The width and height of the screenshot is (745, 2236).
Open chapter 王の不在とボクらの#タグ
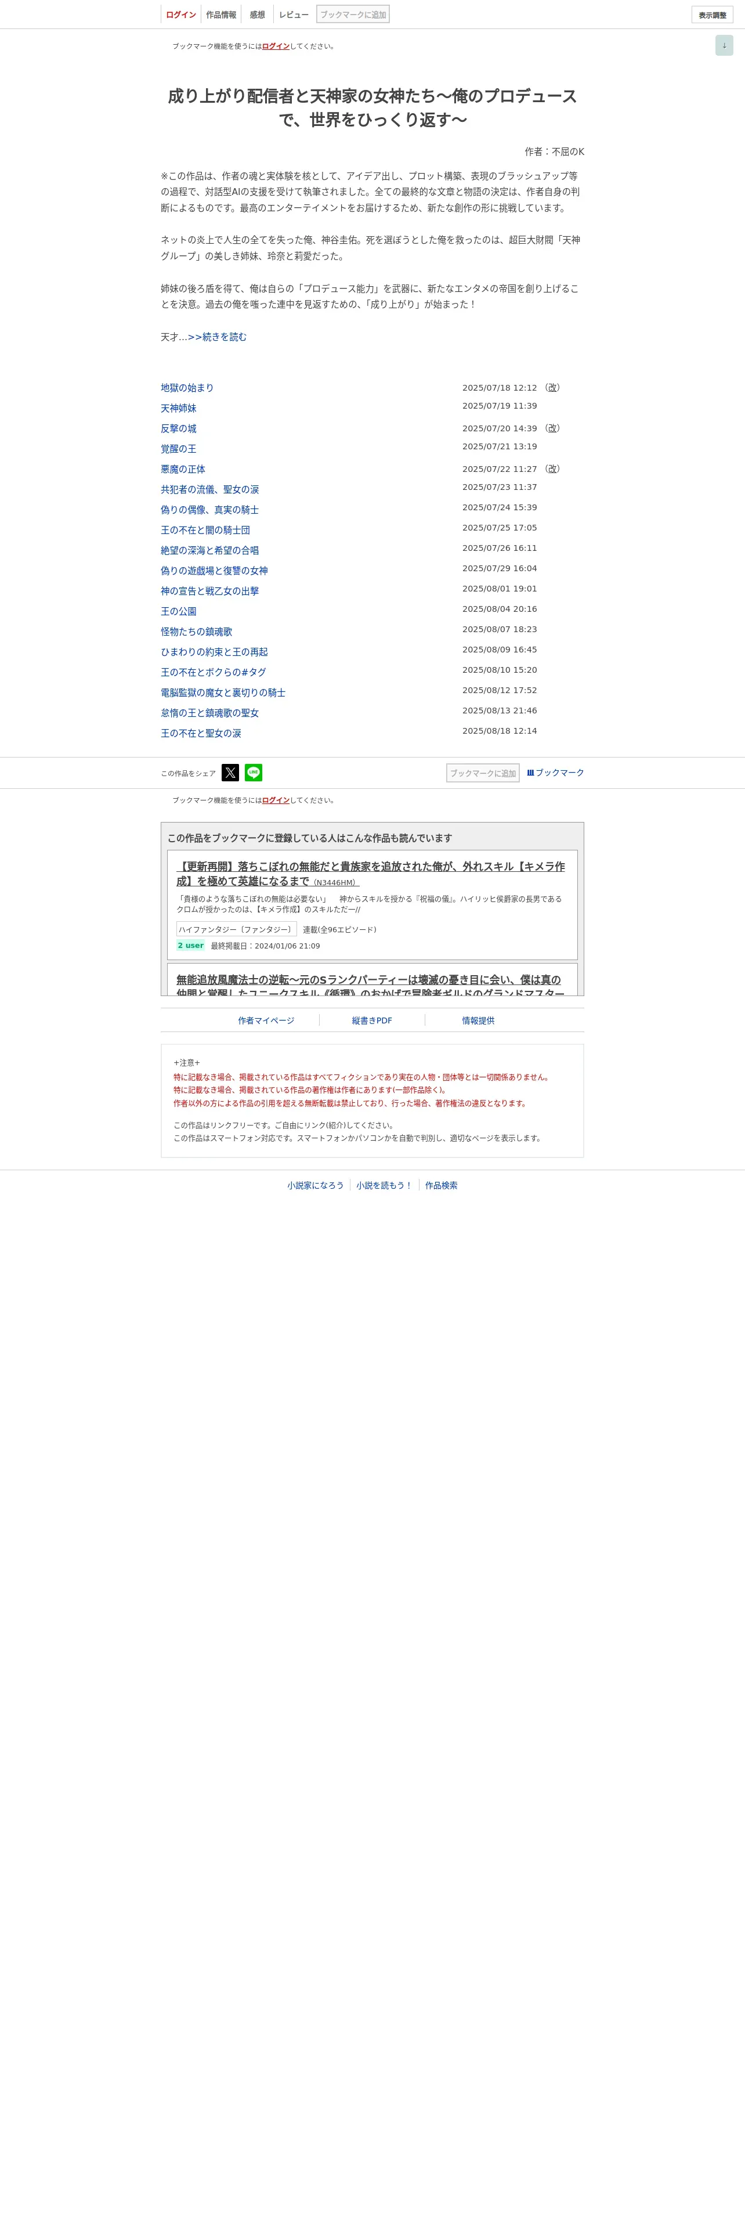[214, 672]
